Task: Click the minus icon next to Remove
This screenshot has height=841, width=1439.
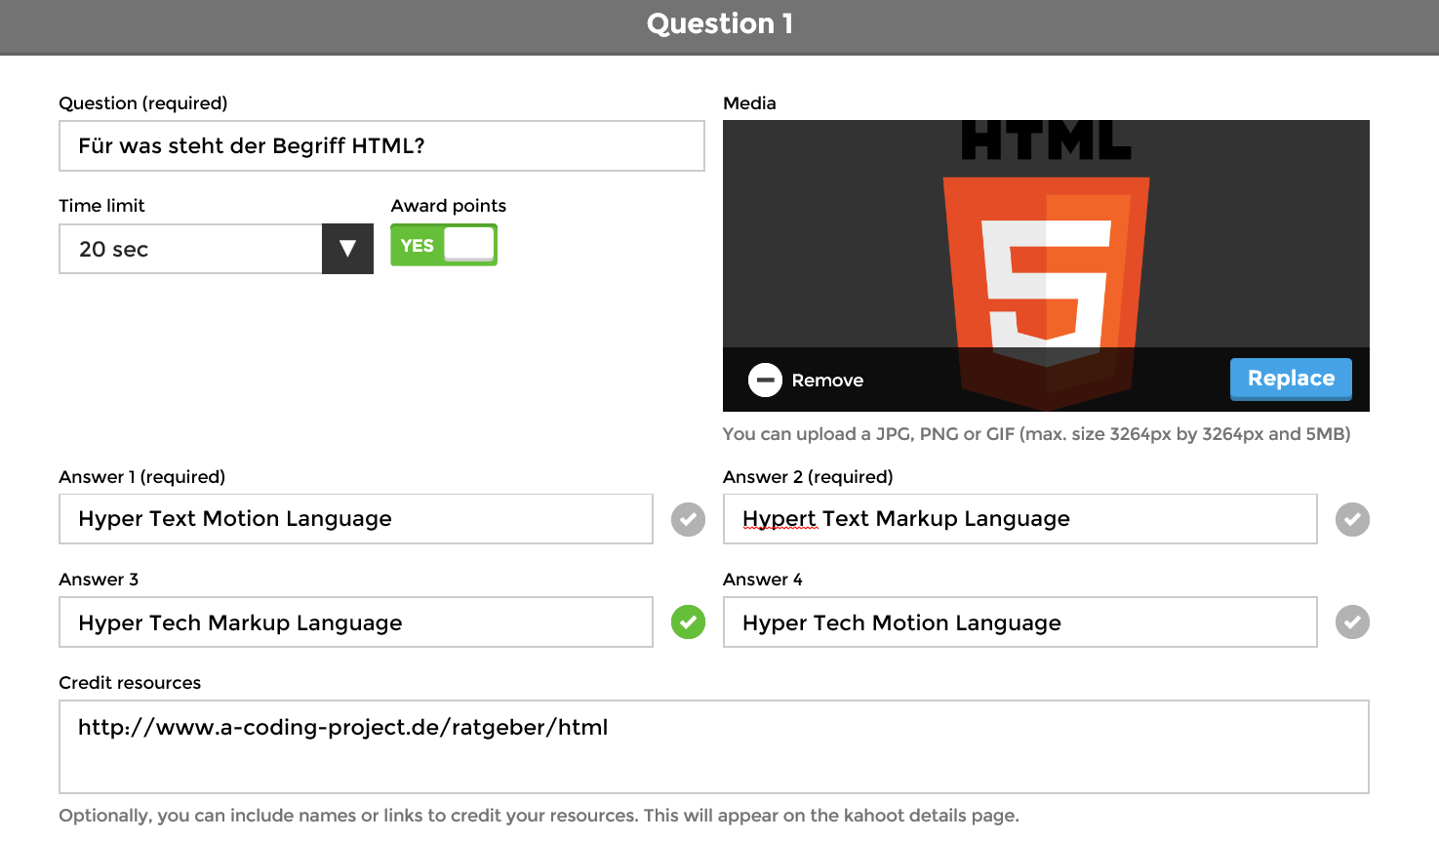Action: coord(765,380)
